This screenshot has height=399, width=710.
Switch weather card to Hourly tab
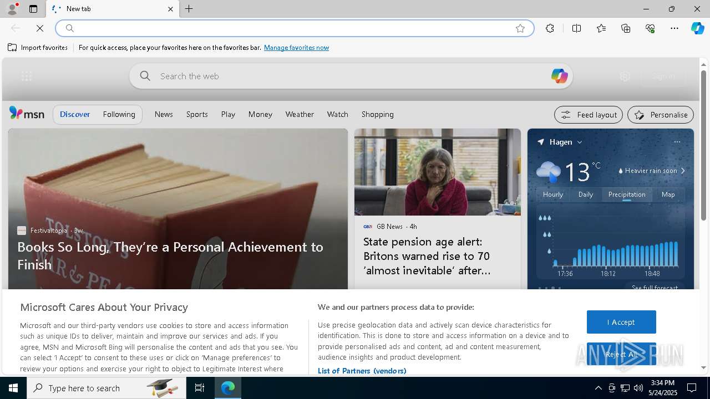[553, 195]
